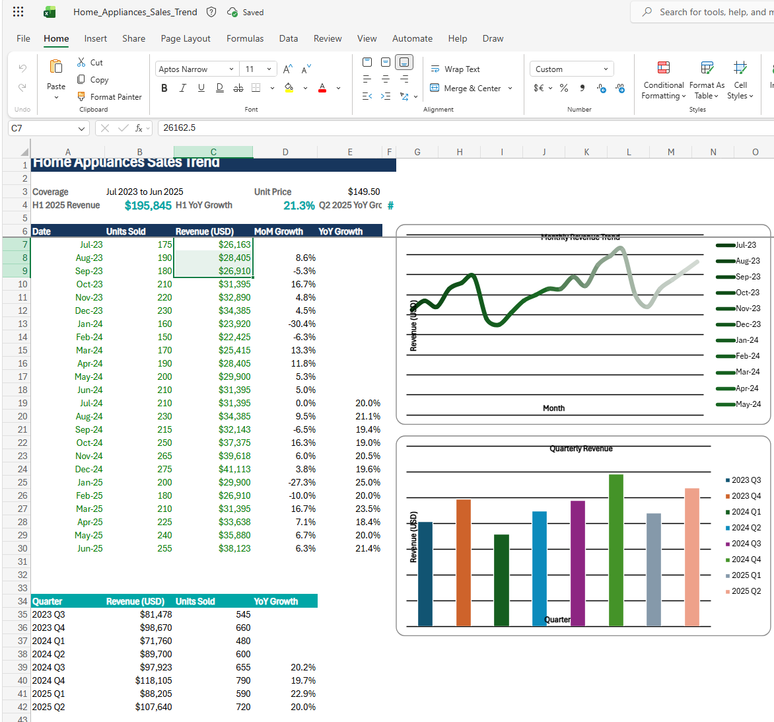Open Cell Styles gallery
774x722 pixels.
[740, 81]
